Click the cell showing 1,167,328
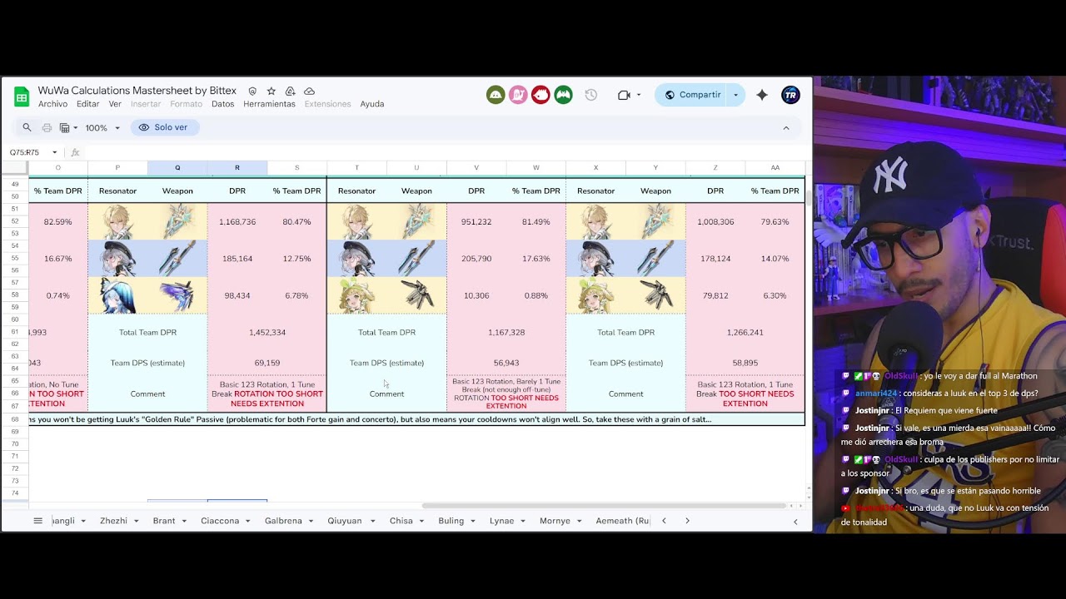This screenshot has width=1066, height=599. click(506, 332)
